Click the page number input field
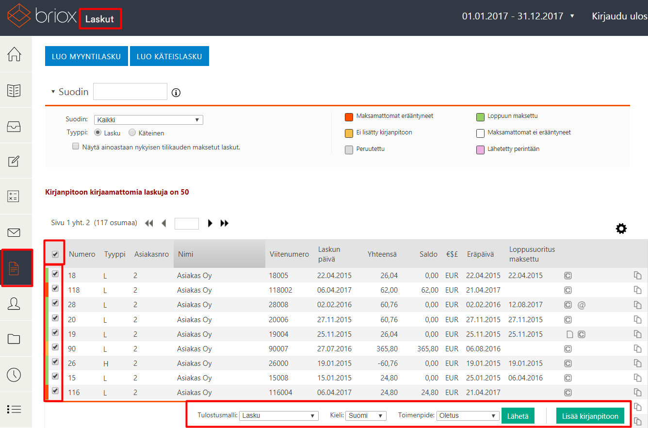This screenshot has width=648, height=428. click(187, 223)
